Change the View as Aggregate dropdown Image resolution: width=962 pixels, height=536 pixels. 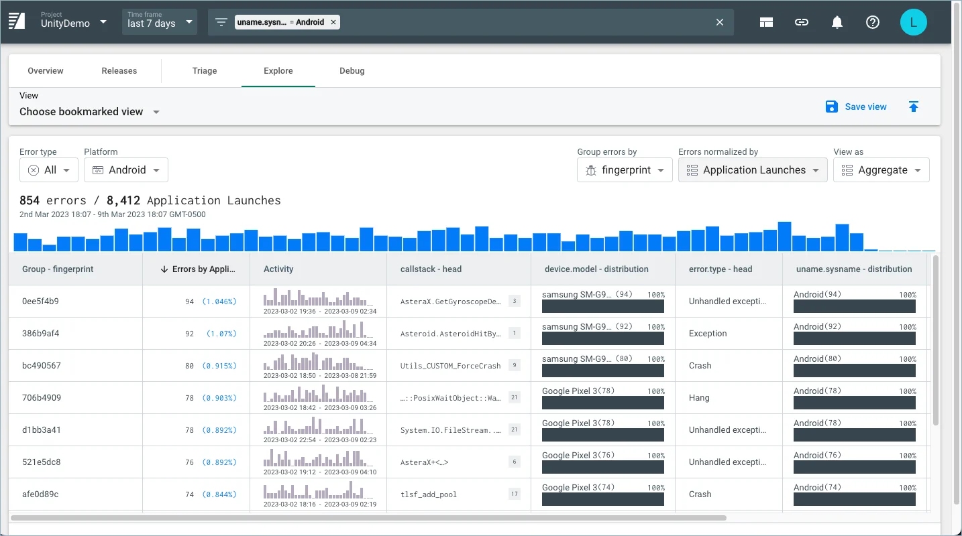881,170
